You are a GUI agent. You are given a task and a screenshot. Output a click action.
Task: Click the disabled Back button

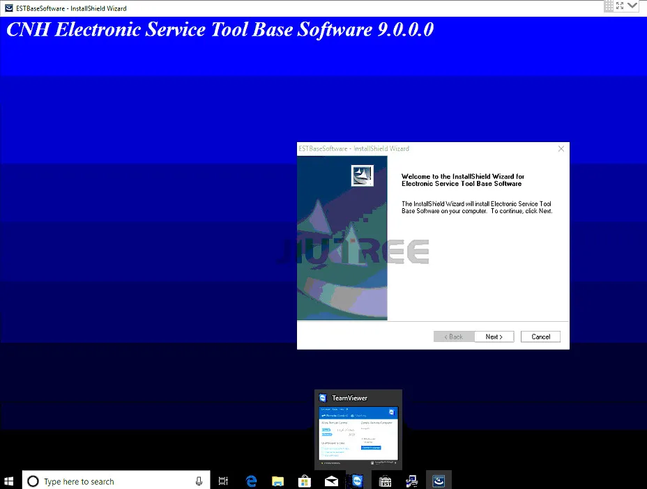(x=454, y=336)
